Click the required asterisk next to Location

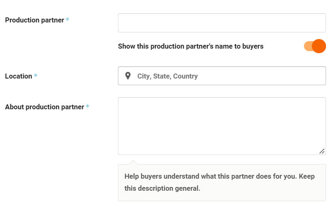36,76
